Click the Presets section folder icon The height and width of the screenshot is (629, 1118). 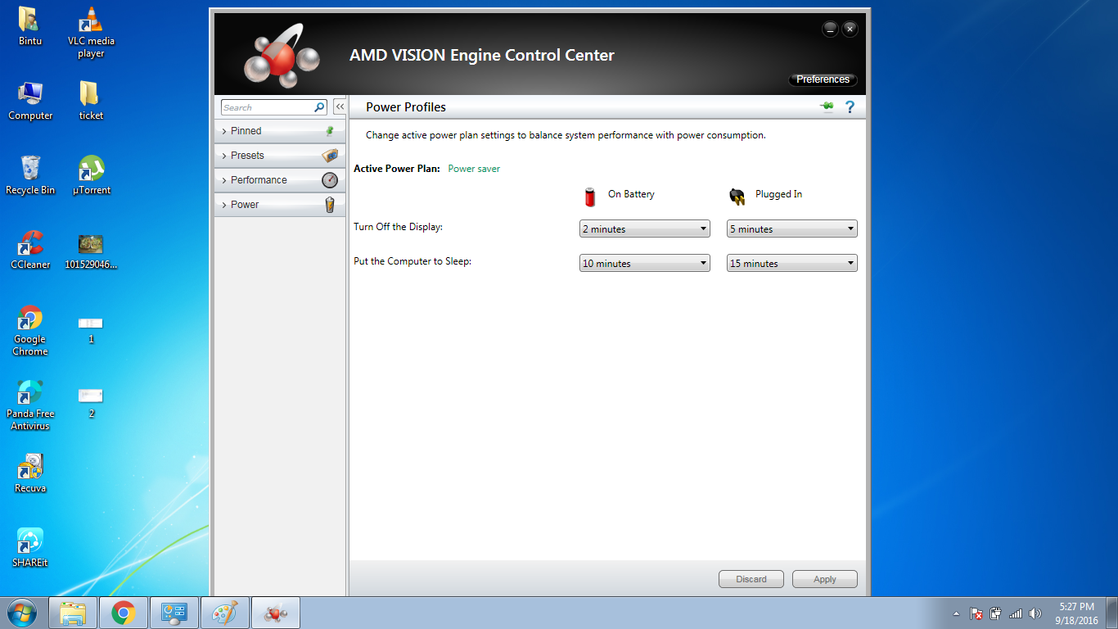pos(330,156)
